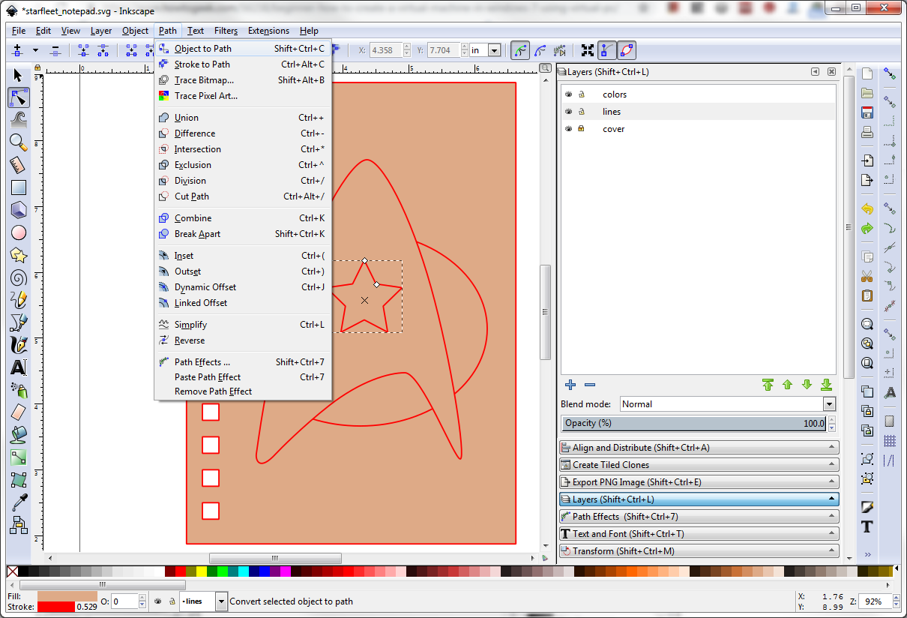The image size is (907, 618).
Task: Choose Break Apart menu item
Action: click(243, 234)
